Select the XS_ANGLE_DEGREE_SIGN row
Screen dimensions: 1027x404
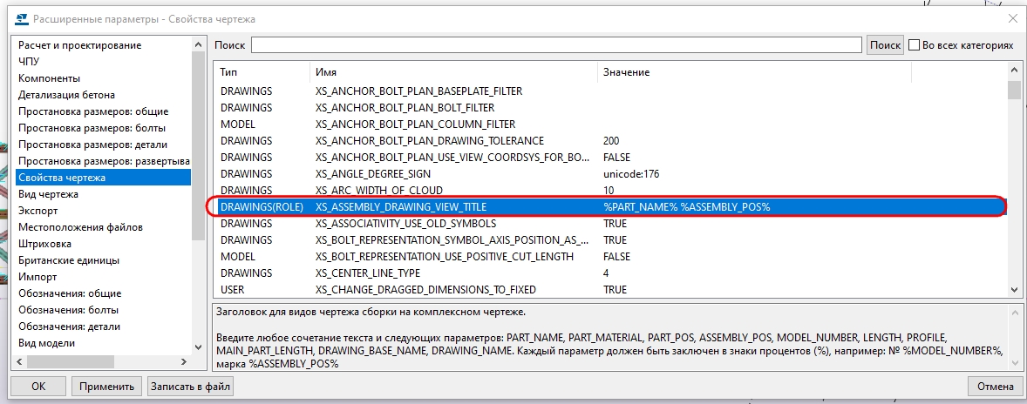click(382, 174)
